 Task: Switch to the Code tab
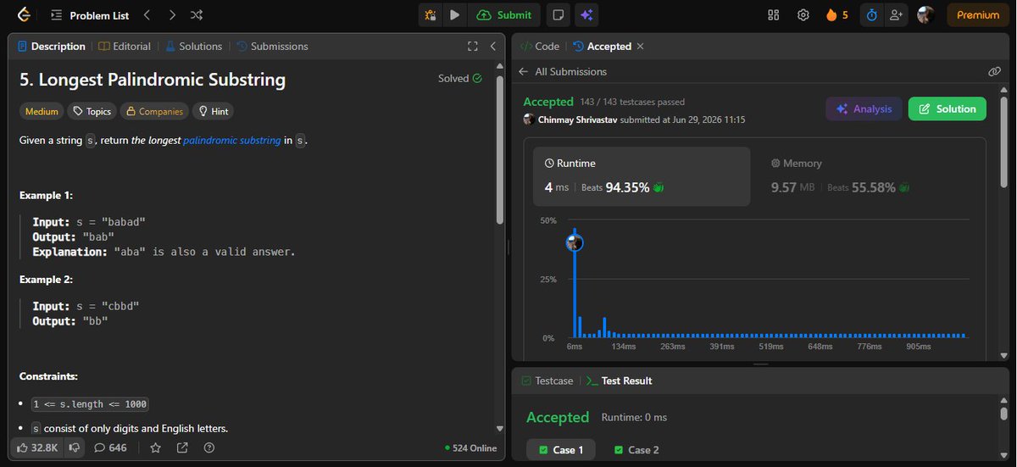click(x=540, y=47)
